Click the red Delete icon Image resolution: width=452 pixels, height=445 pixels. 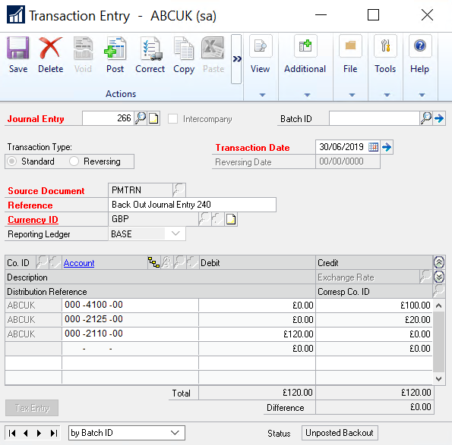51,48
